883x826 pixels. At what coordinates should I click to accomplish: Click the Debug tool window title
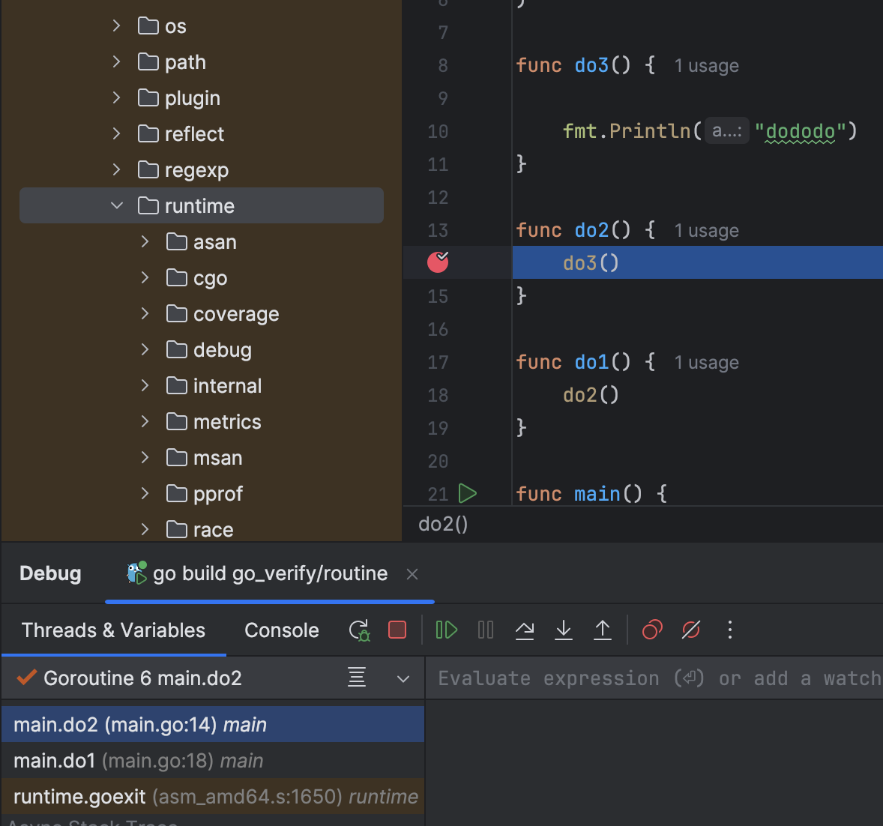[x=50, y=573]
